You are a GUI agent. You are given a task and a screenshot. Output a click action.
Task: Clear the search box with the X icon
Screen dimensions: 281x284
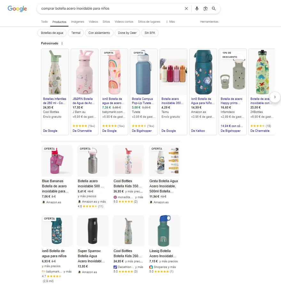[186, 9]
